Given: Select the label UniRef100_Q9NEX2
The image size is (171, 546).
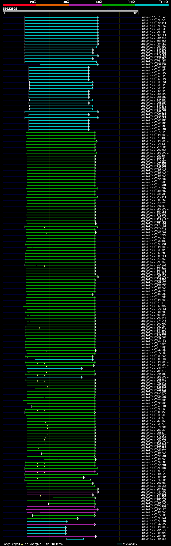Looking at the screenshot, I should tap(153, 489).
